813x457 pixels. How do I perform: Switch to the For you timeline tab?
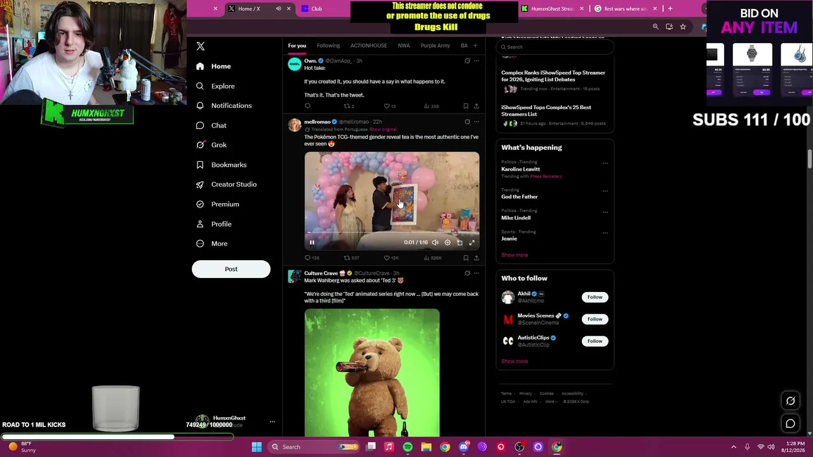297,46
